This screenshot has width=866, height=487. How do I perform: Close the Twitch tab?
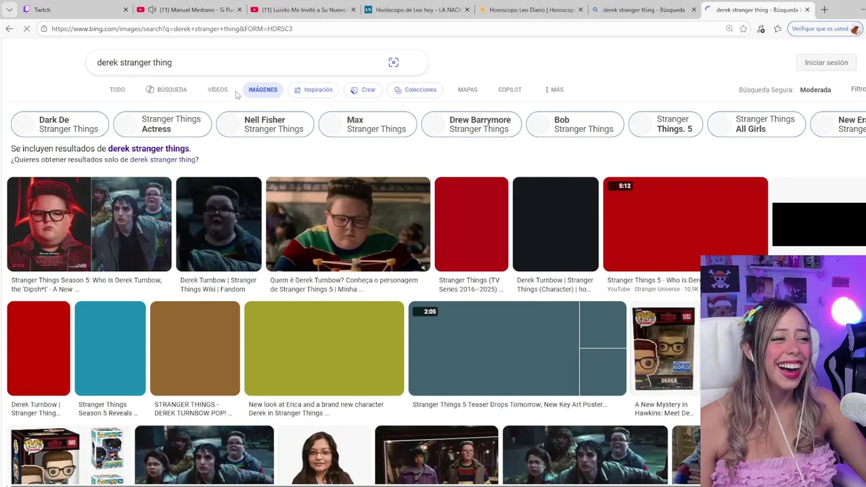(x=125, y=9)
